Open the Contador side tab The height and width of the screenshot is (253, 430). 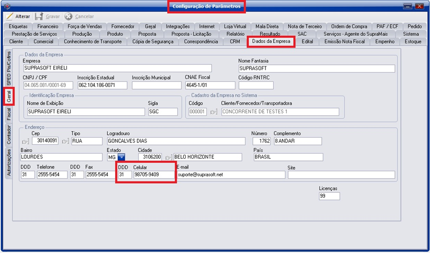pyautogui.click(x=9, y=134)
